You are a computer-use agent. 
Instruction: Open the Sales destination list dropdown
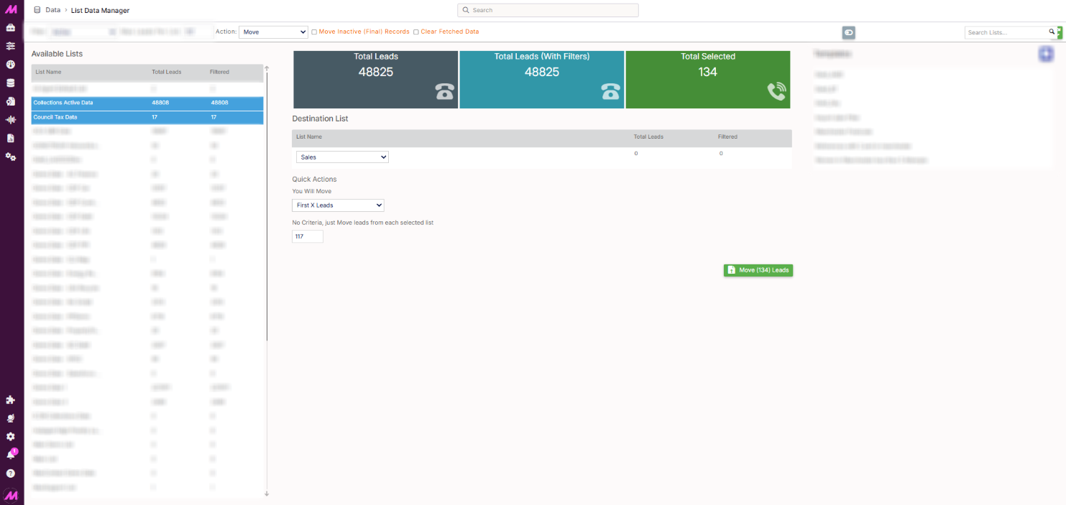point(342,157)
